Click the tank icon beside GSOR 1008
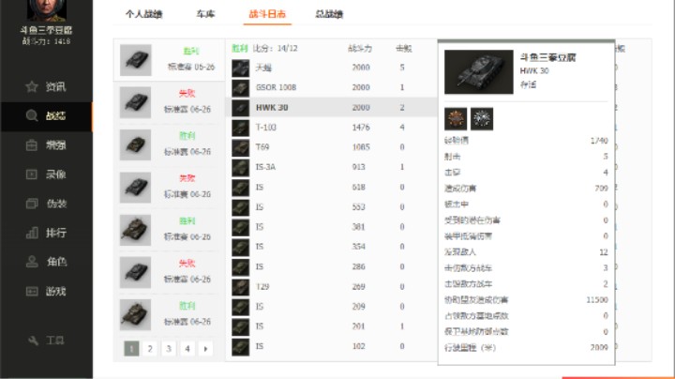Screen dimensions: 675x379 click(240, 88)
